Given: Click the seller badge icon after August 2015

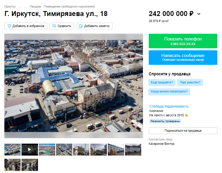Looking at the screenshot, I should [187, 115].
